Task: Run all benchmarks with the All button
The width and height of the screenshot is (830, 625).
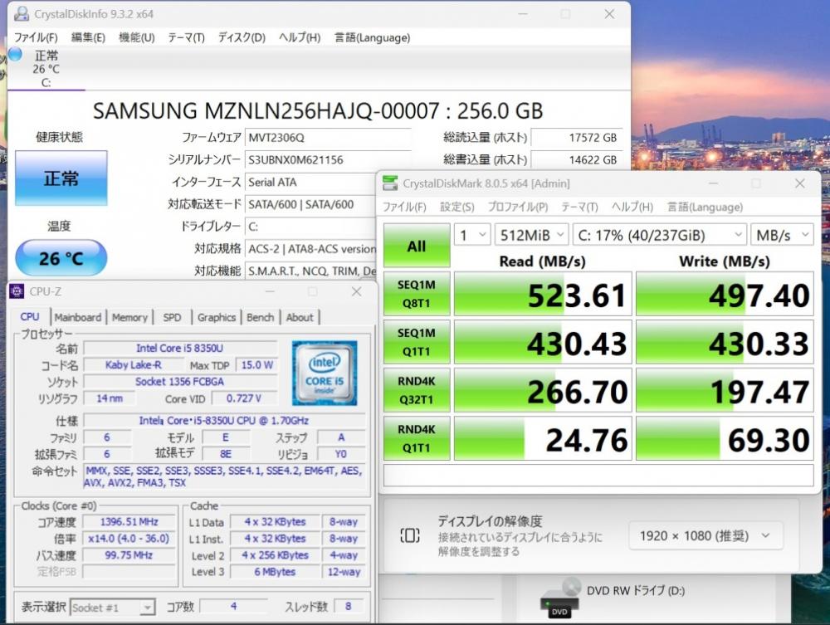Action: (417, 246)
